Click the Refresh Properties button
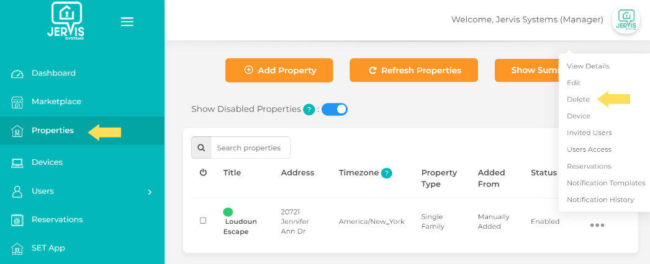Viewport: 650px width, 264px height. 413,70
